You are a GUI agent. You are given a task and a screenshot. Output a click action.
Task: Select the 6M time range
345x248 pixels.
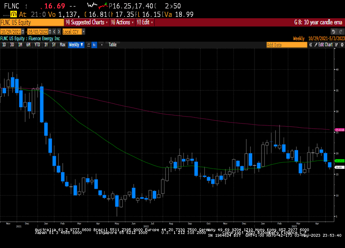[28, 45]
